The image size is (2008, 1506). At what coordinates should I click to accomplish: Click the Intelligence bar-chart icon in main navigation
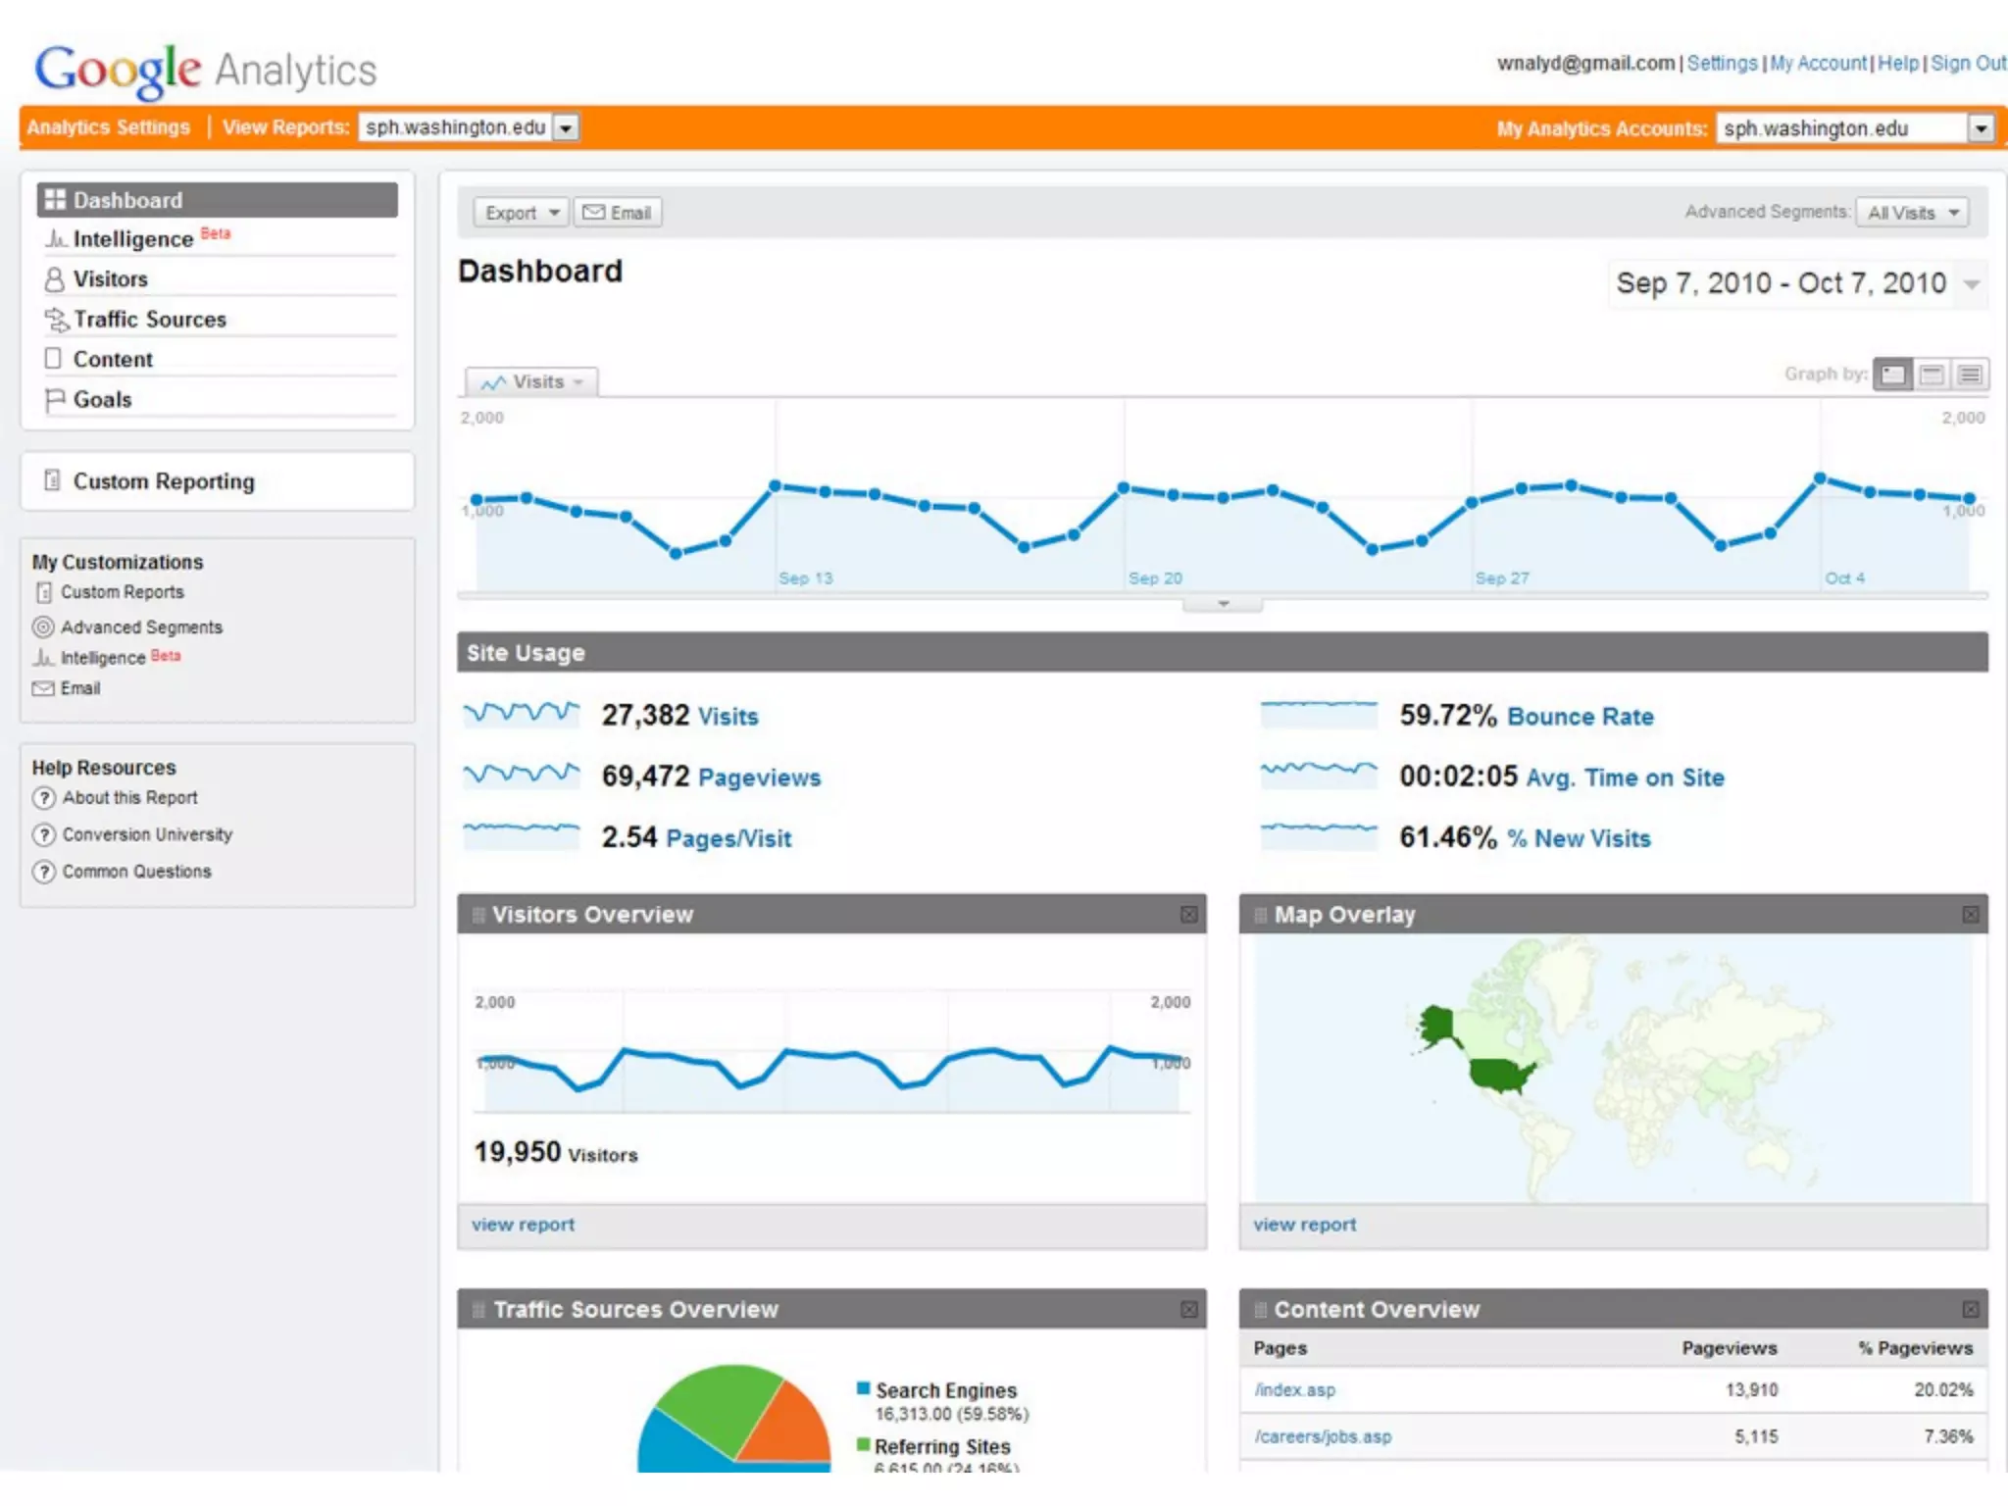pyautogui.click(x=56, y=239)
